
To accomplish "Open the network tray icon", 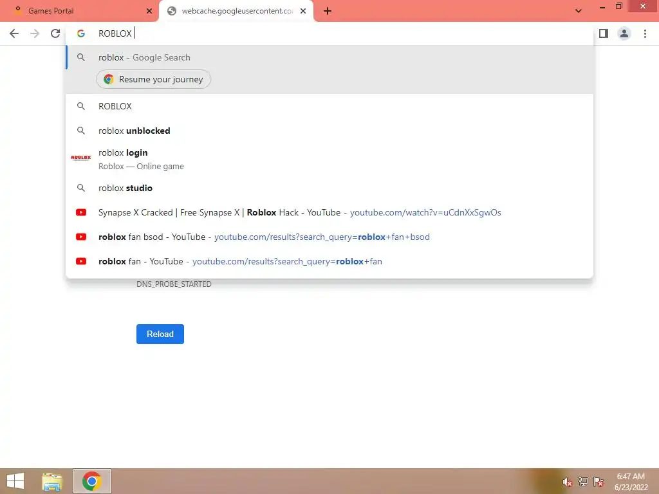I will 583,481.
